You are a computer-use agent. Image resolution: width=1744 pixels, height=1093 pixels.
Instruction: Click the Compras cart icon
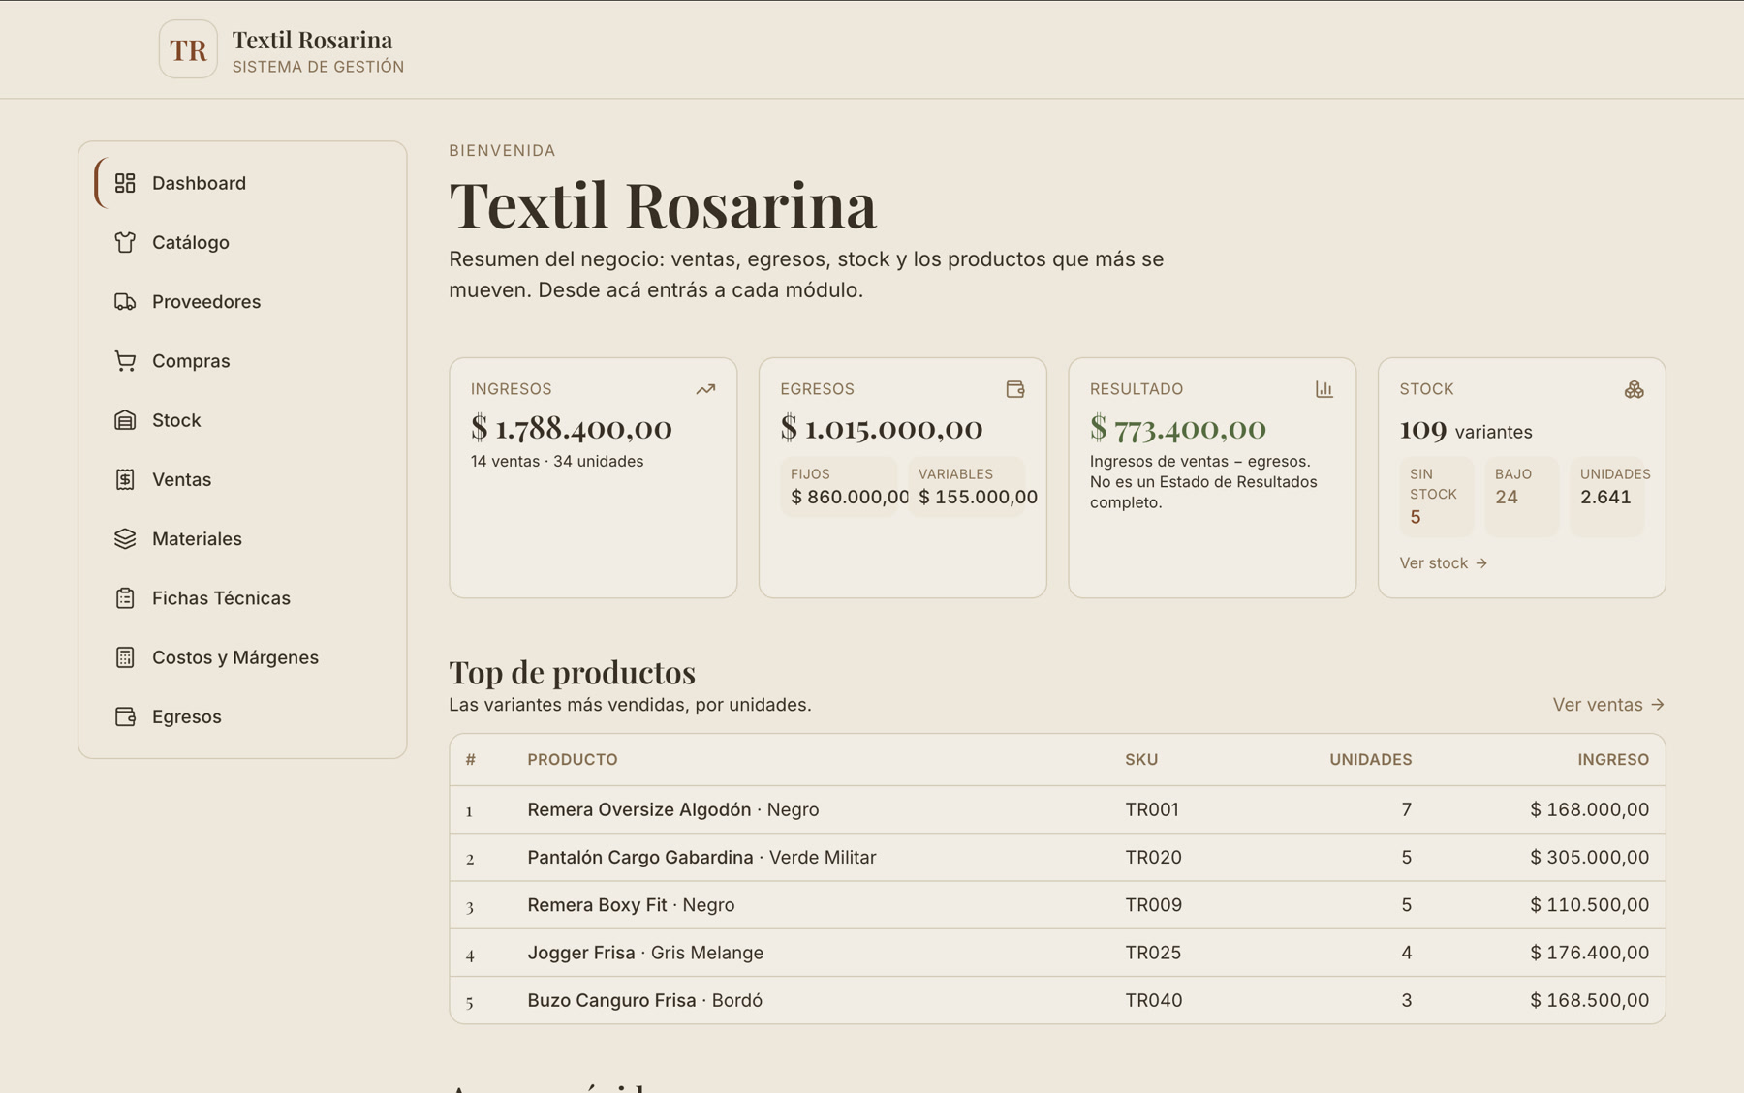(125, 361)
